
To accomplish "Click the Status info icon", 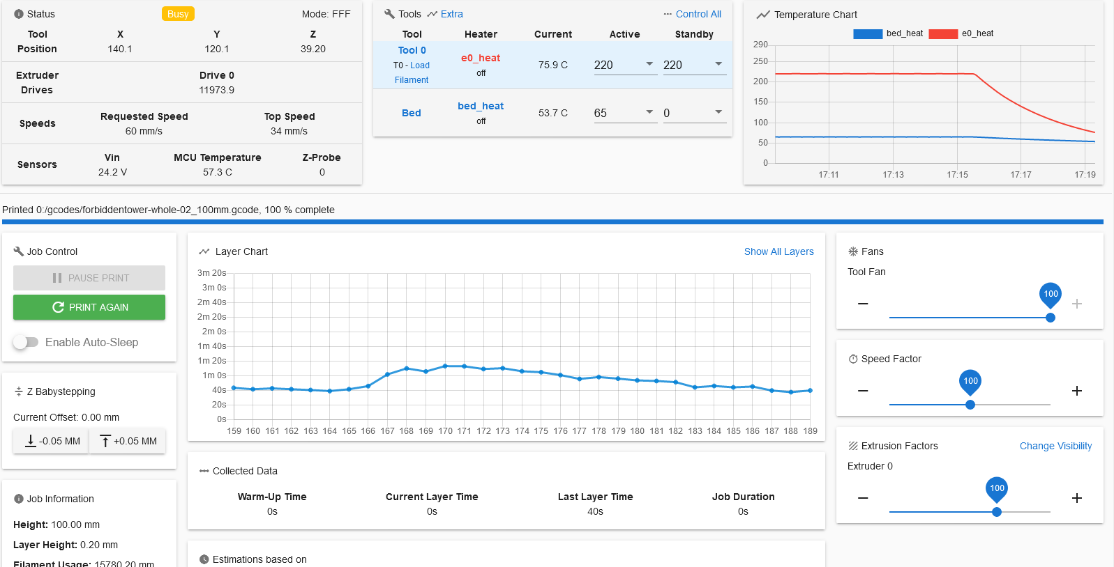I will pyautogui.click(x=19, y=14).
